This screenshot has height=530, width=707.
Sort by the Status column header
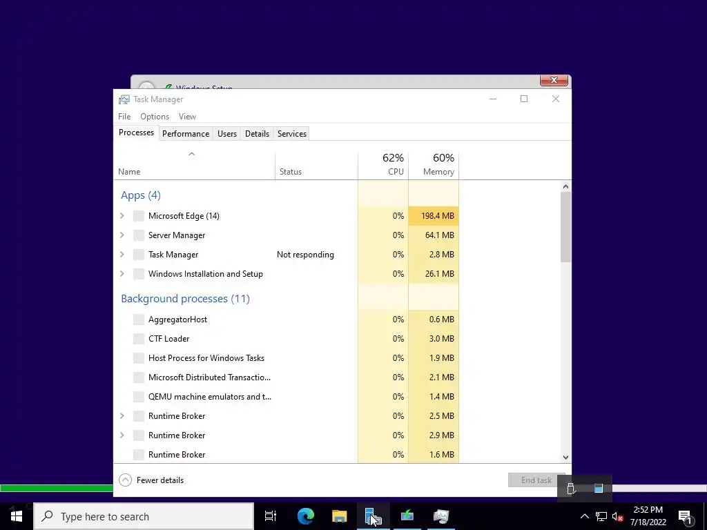coord(316,166)
